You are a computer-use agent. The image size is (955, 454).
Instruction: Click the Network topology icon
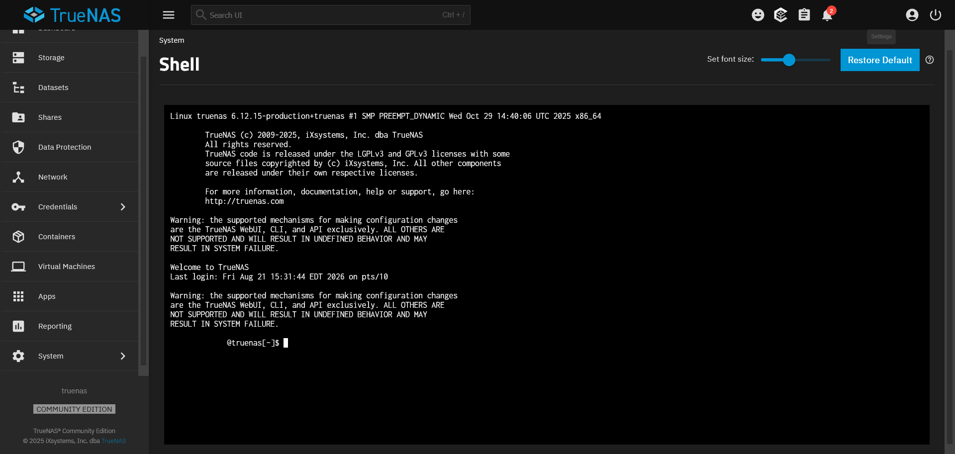[x=18, y=177]
